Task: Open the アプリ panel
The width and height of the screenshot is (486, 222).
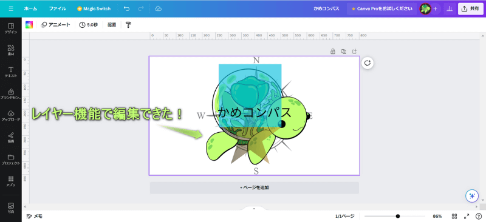Action: click(x=11, y=181)
